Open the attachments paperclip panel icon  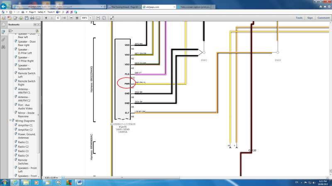pos(3,39)
